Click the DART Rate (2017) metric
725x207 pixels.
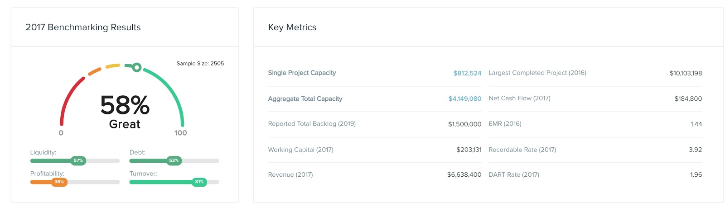click(514, 175)
